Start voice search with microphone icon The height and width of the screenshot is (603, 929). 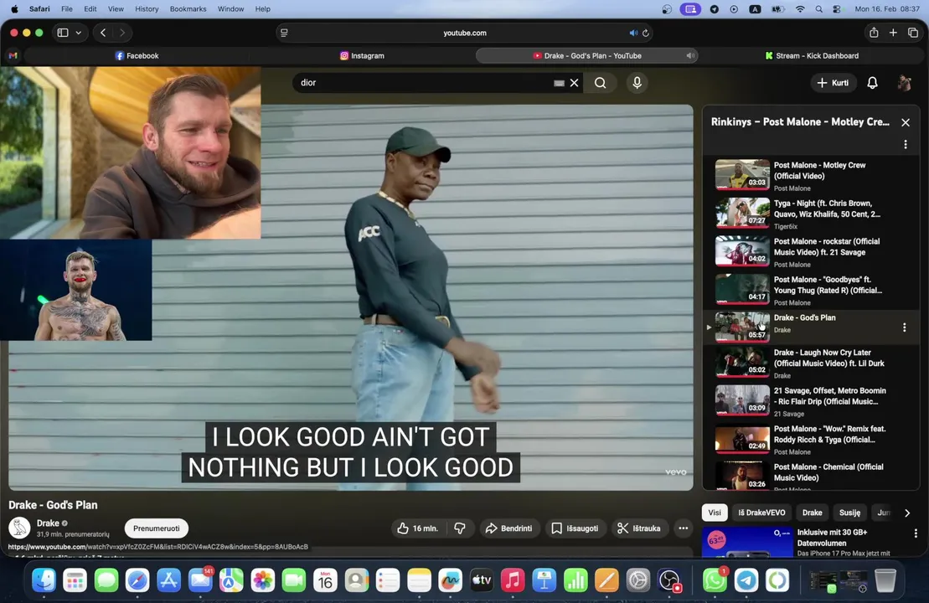coord(637,83)
